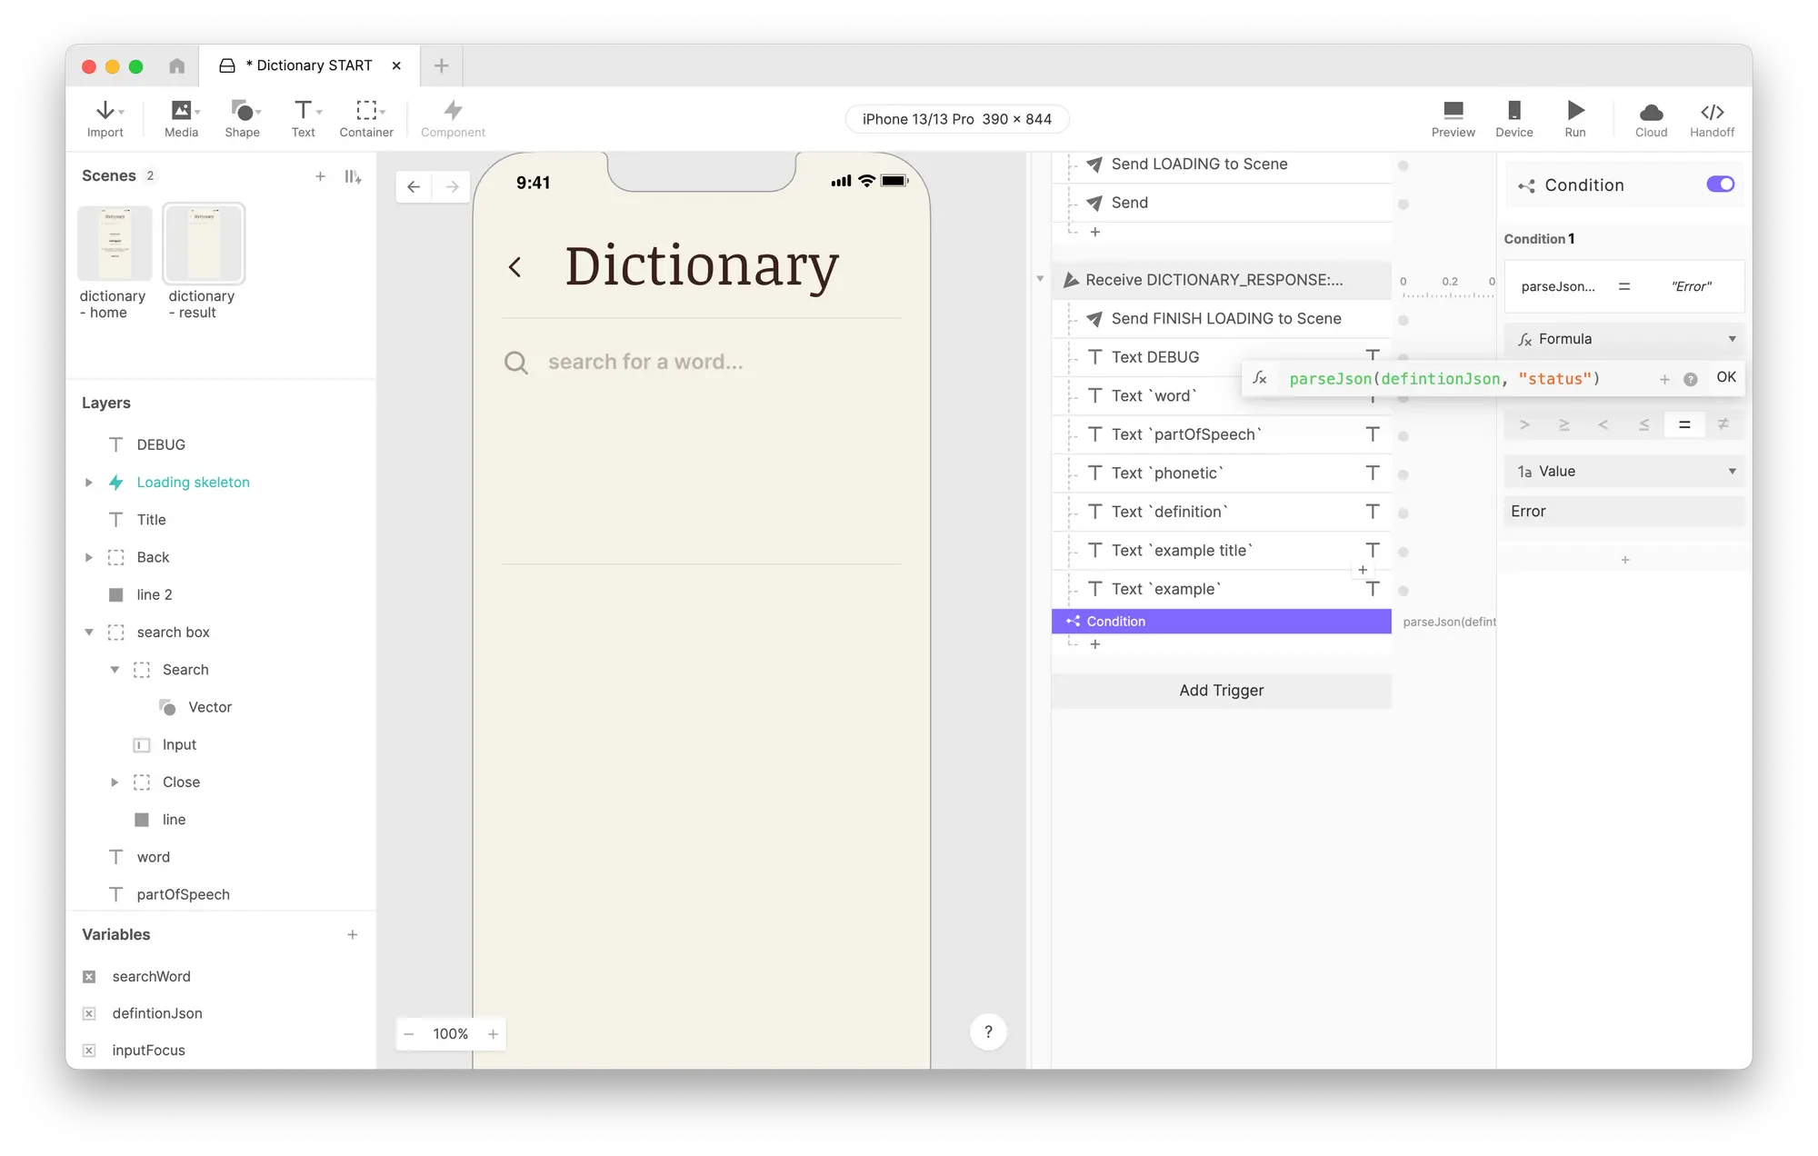Add a new variable with plus icon
Viewport: 1818px width, 1156px height.
(x=353, y=934)
